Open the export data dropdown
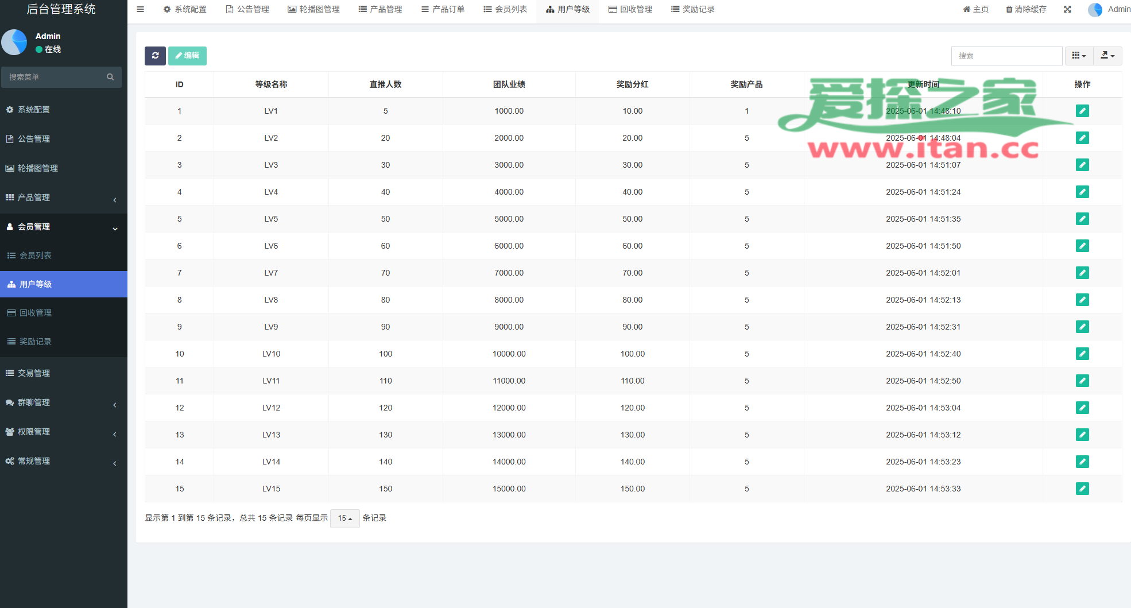Viewport: 1131px width, 608px height. tap(1107, 56)
